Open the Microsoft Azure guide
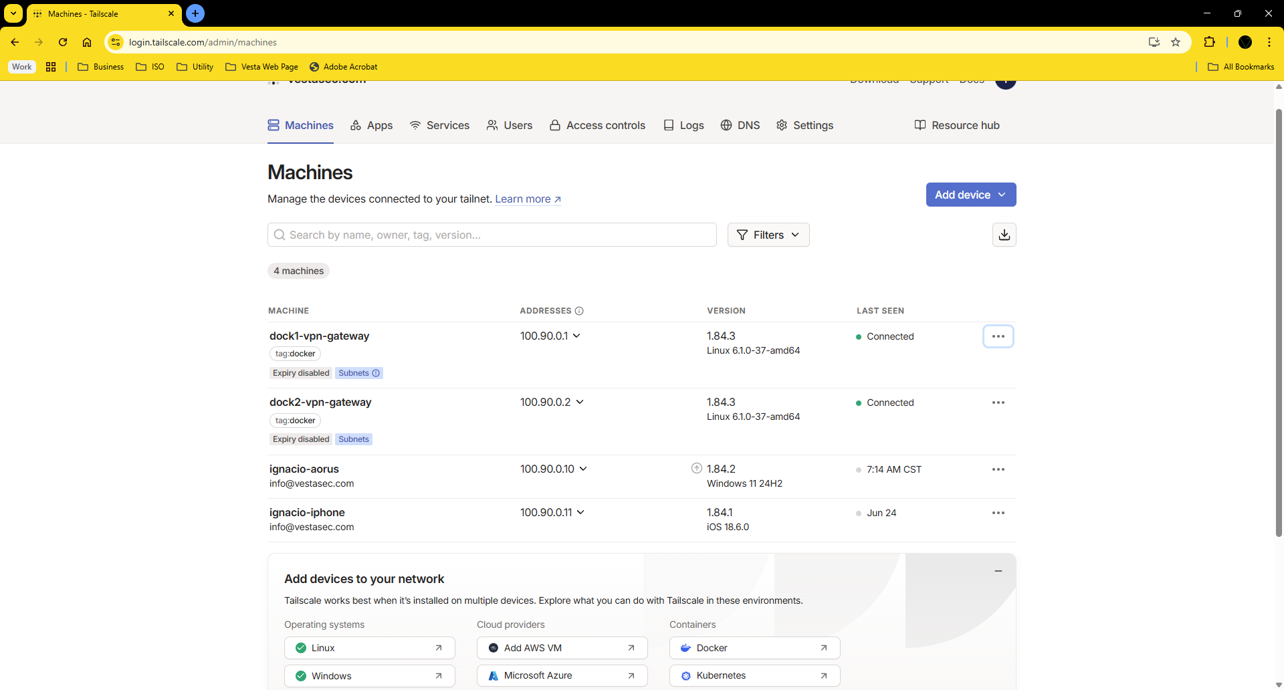Viewport: 1284px width, 690px height. pyautogui.click(x=562, y=675)
